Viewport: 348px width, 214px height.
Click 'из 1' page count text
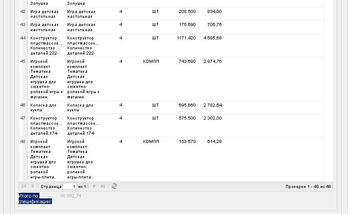pos(82,187)
